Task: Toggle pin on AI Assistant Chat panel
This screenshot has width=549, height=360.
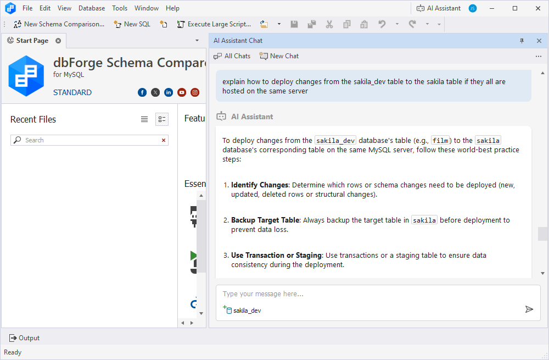Action: (522, 41)
